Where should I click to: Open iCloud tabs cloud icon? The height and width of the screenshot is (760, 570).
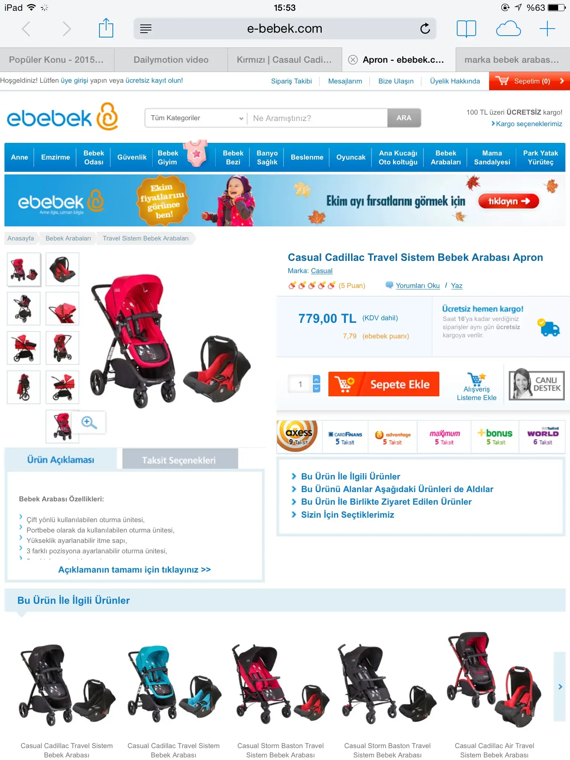coord(508,29)
